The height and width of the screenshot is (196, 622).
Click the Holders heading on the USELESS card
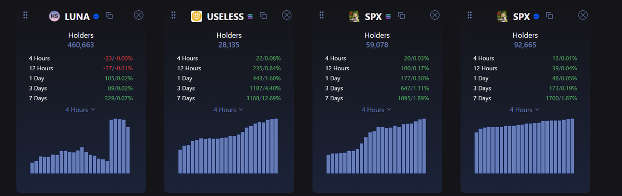pyautogui.click(x=229, y=35)
